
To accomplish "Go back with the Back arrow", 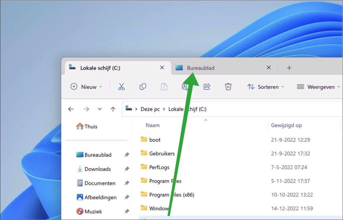I will [x=71, y=109].
